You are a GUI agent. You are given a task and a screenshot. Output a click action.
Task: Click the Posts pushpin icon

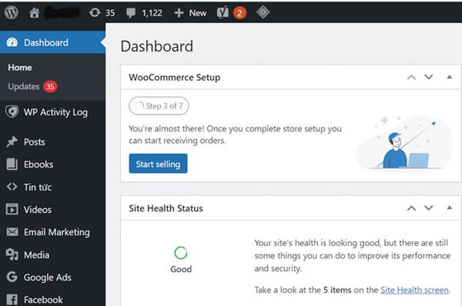tap(12, 141)
